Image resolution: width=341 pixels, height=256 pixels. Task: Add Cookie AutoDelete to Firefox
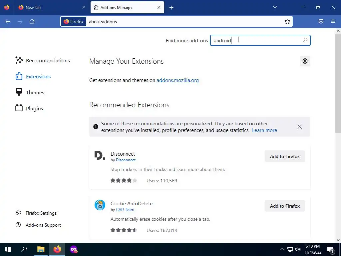[285, 206]
